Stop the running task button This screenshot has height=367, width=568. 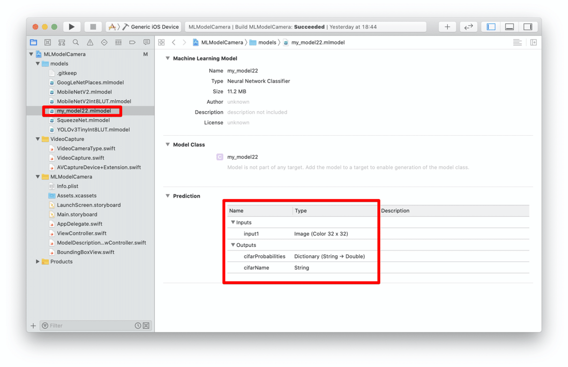pos(93,27)
